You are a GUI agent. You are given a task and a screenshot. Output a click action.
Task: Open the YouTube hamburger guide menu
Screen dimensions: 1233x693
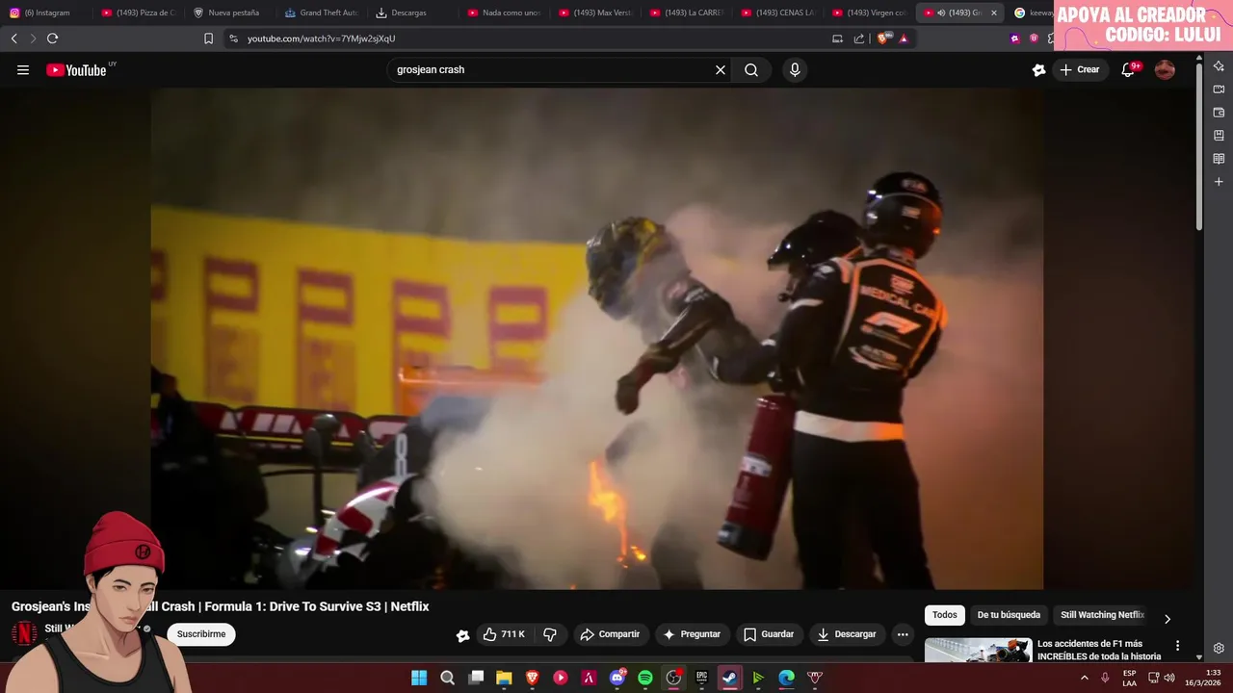click(x=23, y=69)
